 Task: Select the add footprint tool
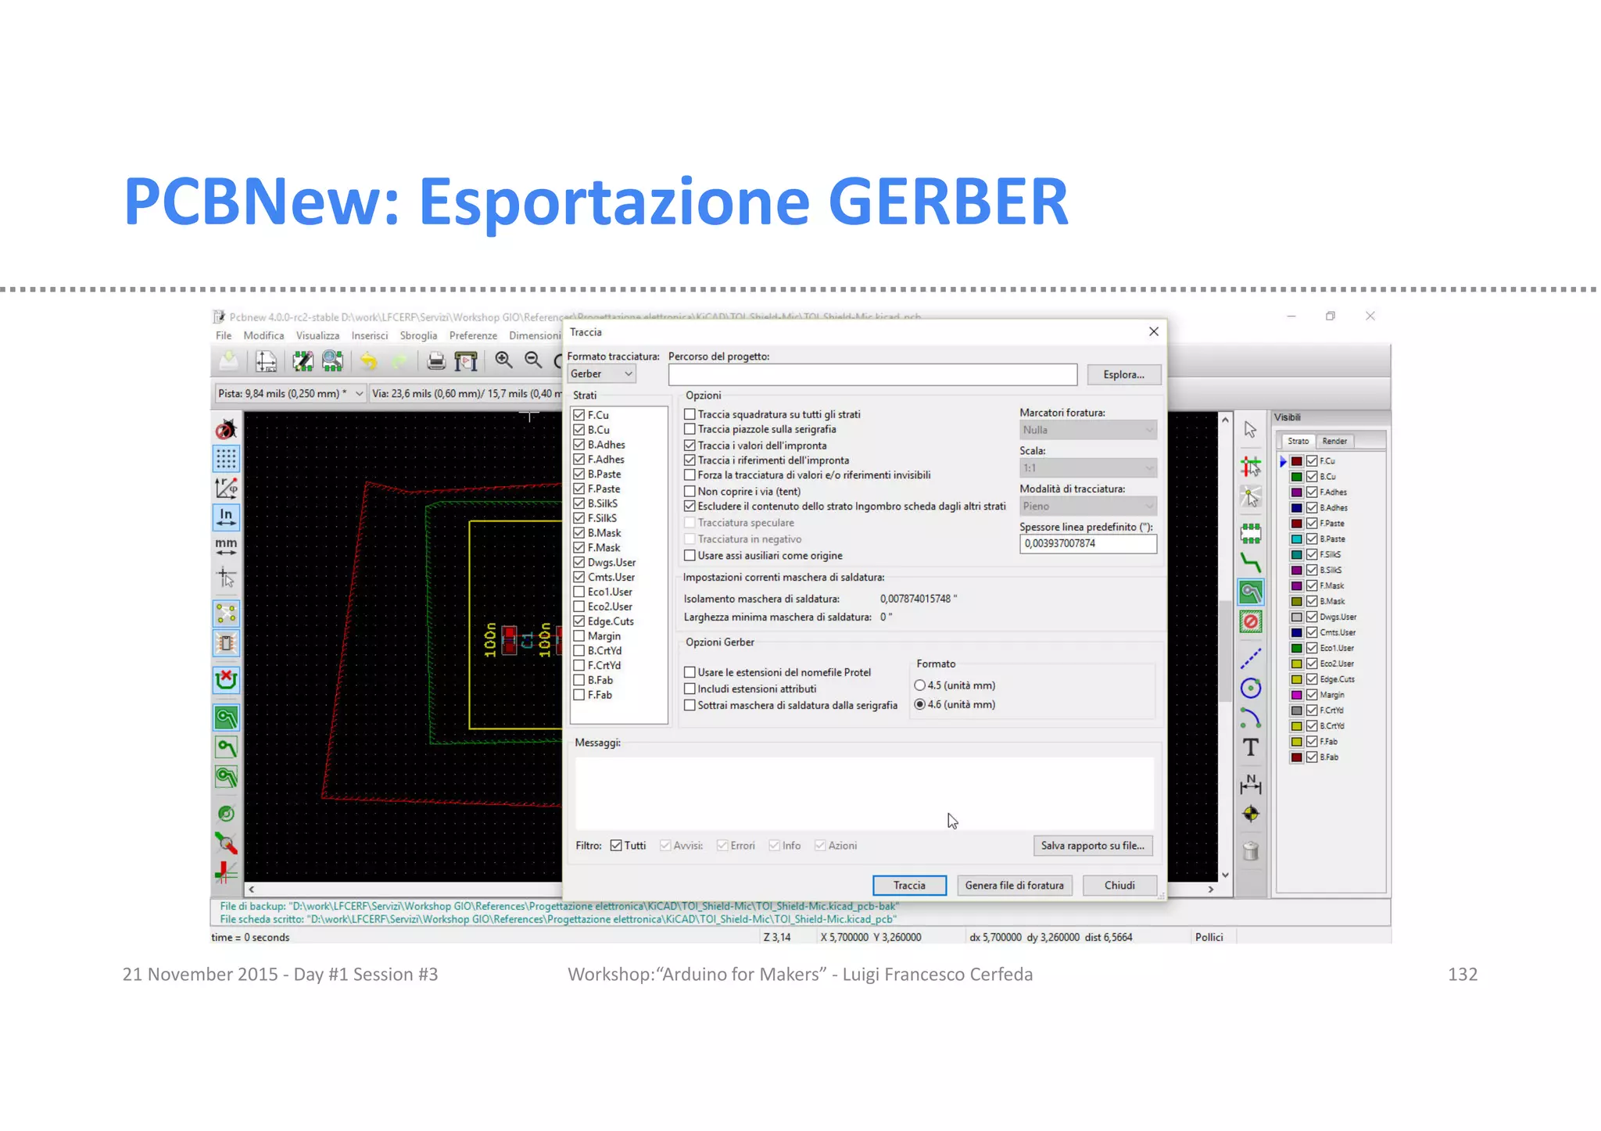point(1251,533)
